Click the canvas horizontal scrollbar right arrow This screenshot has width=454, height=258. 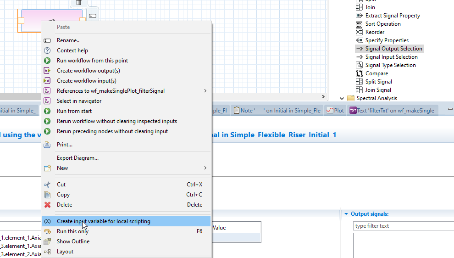click(323, 97)
